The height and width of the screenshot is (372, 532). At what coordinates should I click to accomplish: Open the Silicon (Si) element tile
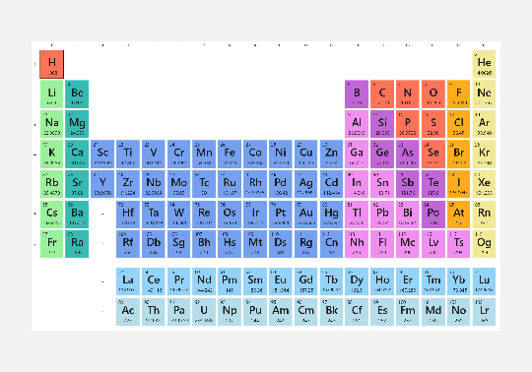point(382,124)
